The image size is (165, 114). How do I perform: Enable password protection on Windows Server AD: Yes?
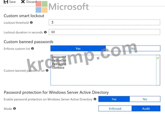point(114,99)
